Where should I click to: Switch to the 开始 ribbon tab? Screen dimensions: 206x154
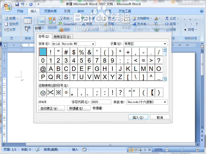click(20, 11)
